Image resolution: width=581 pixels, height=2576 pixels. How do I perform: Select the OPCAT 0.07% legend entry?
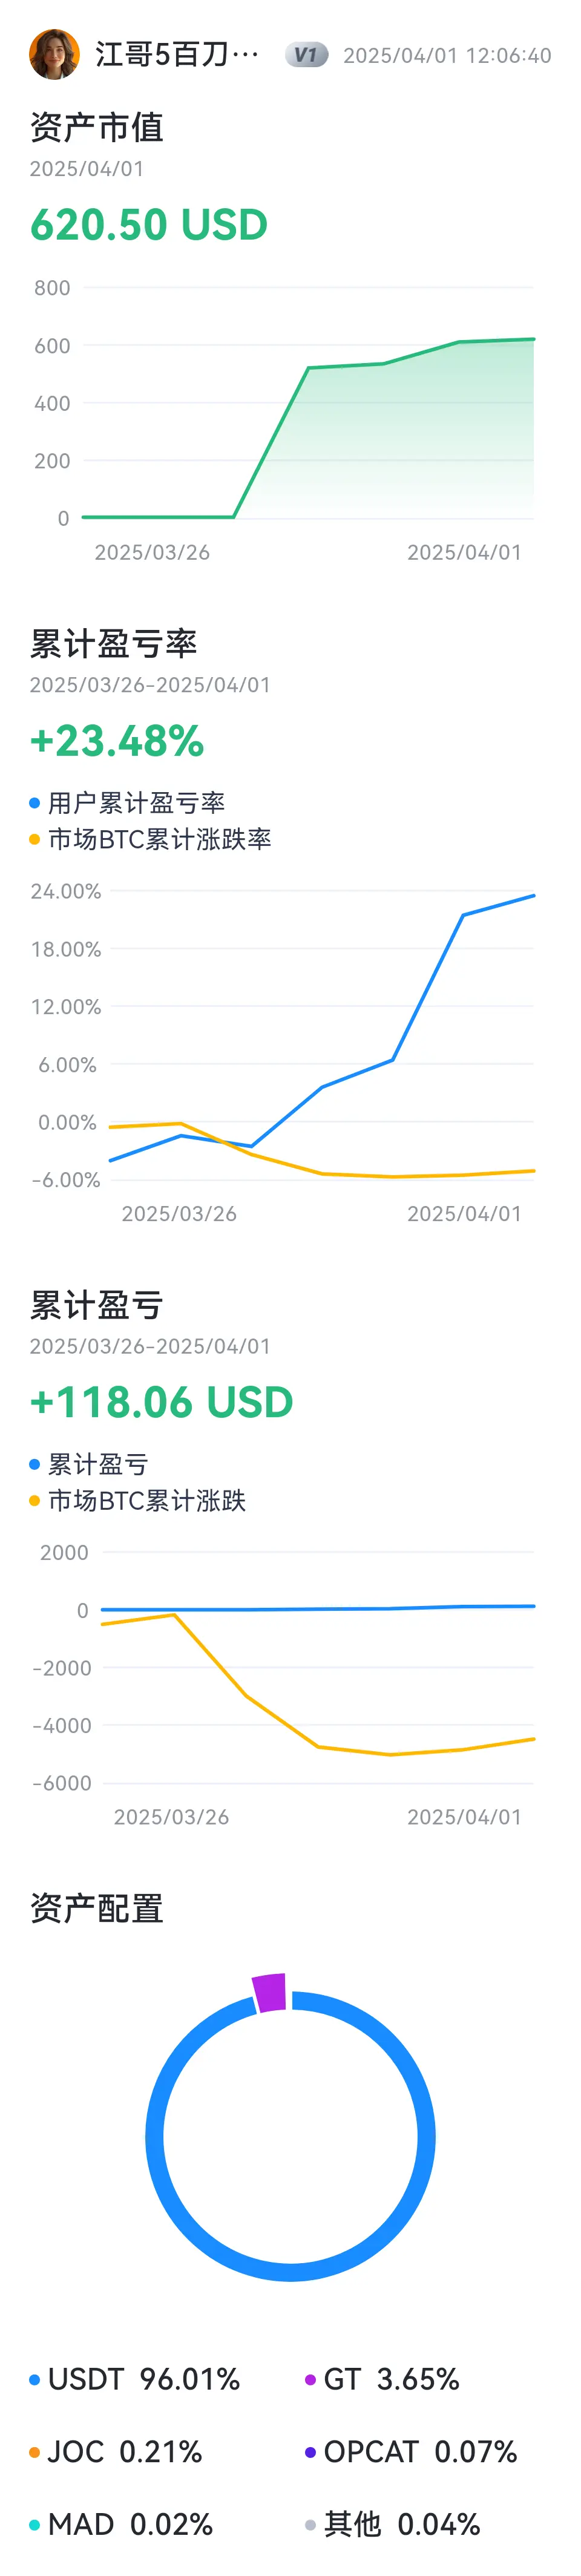(411, 2452)
